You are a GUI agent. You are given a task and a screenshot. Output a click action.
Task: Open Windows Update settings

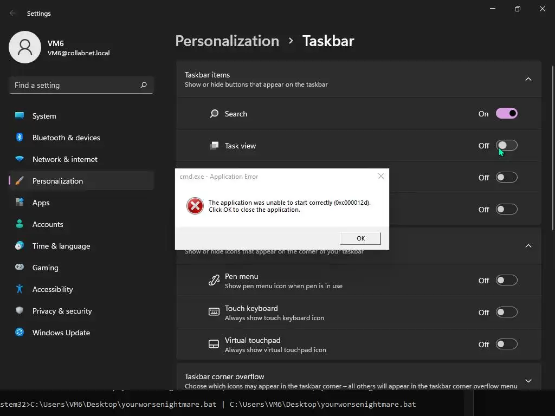point(81,333)
